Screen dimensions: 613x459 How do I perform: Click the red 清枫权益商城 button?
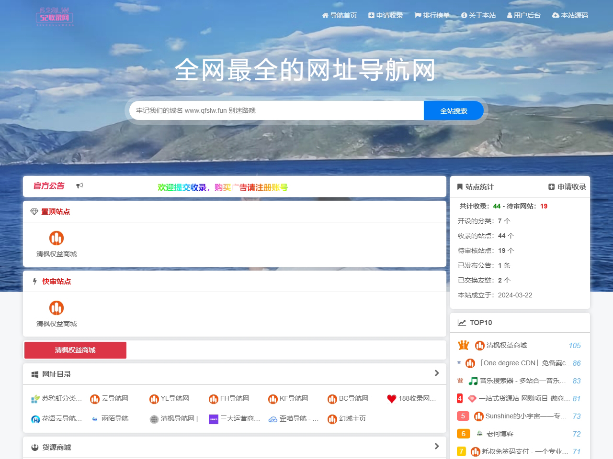[75, 350]
